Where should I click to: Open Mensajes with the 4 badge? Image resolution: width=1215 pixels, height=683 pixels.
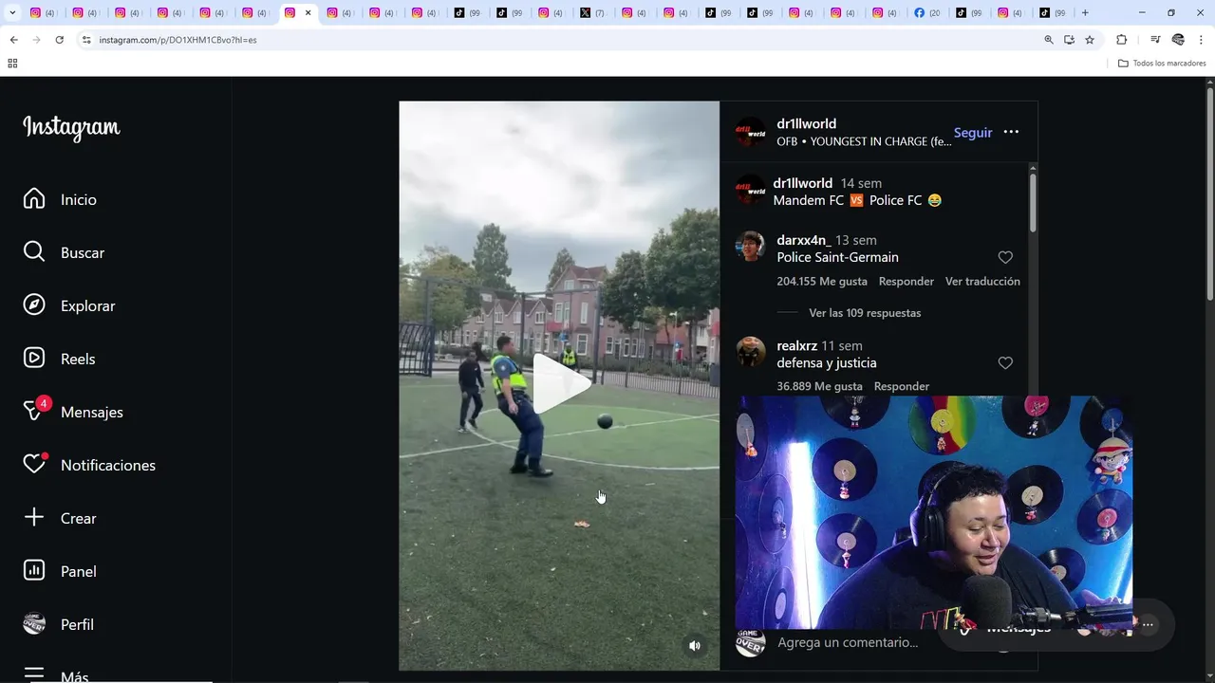[x=73, y=412]
